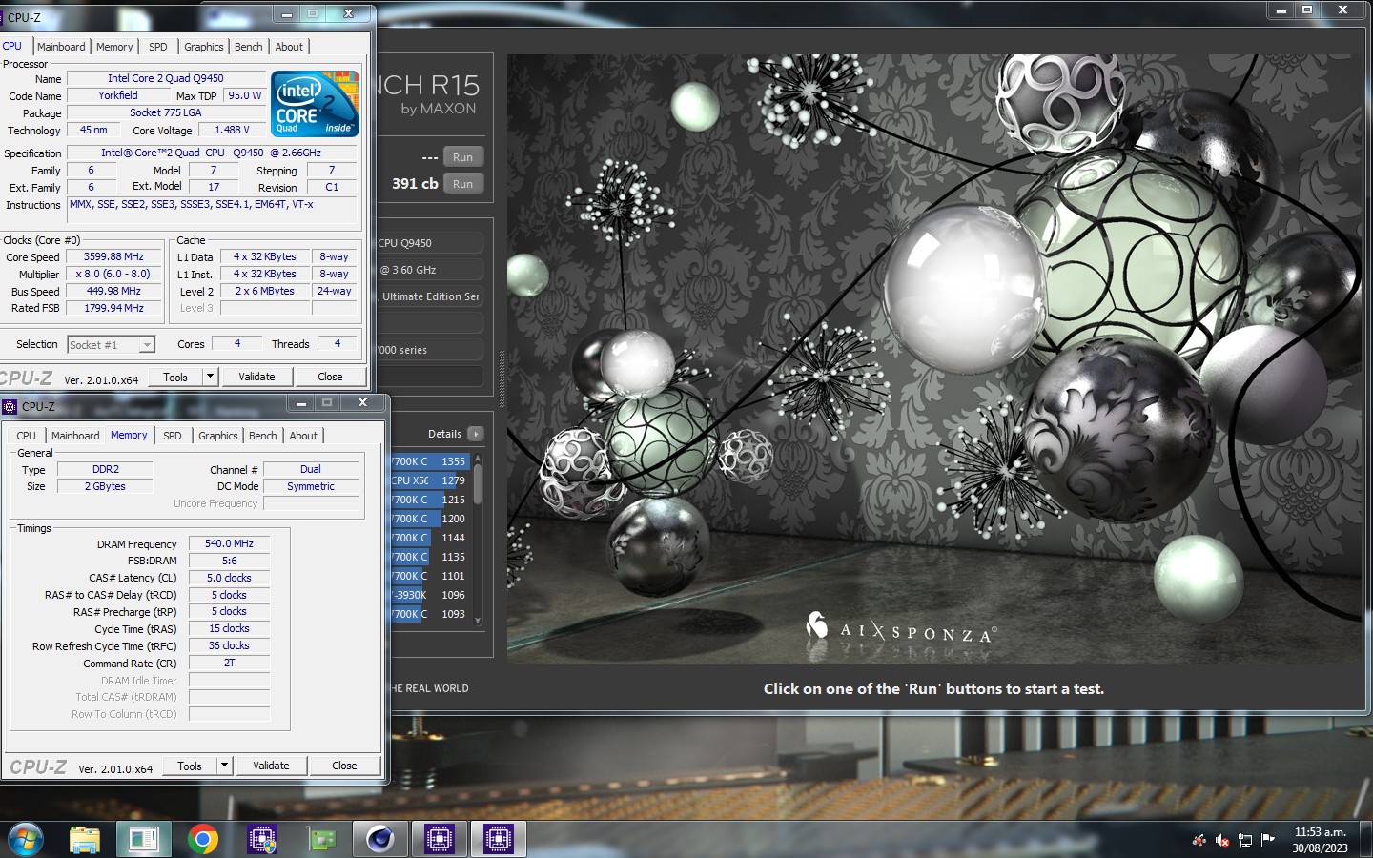1373x858 pixels.
Task: Open the Socket #1 selection dropdown
Action: tap(111, 345)
